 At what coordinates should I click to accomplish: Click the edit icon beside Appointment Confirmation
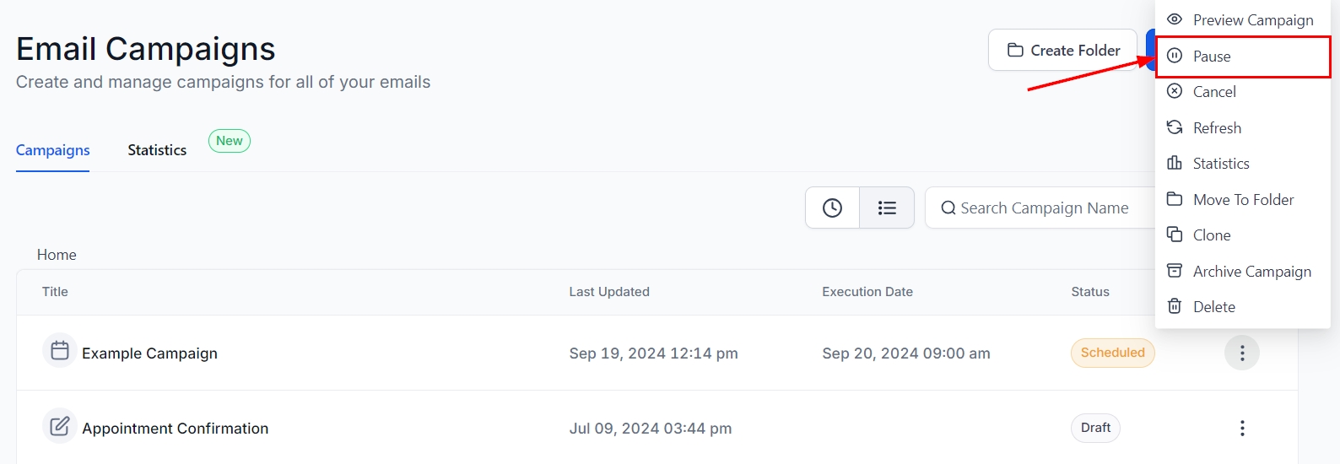click(x=60, y=426)
